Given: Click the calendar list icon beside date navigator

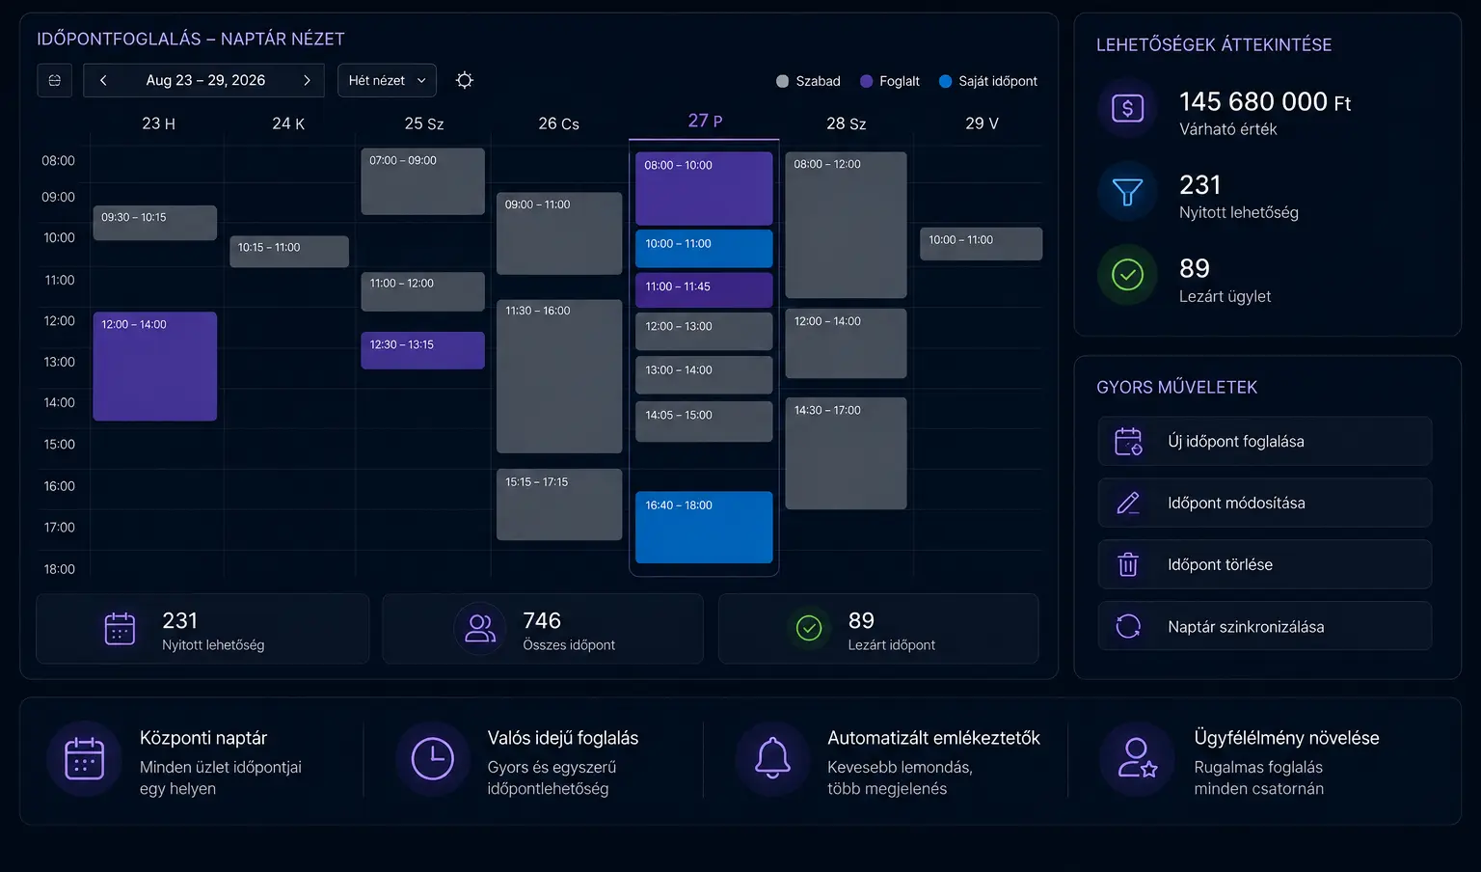Looking at the screenshot, I should pyautogui.click(x=54, y=80).
